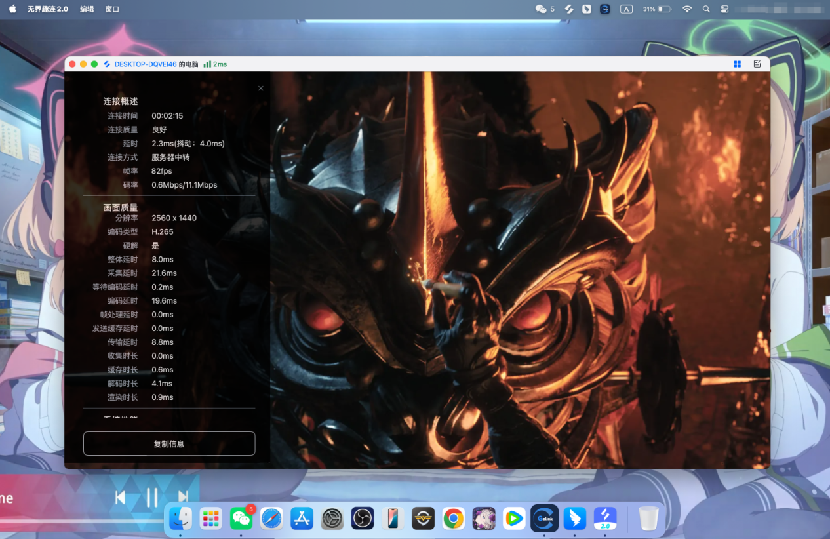Open Gelink from the Dock
This screenshot has width=830, height=539.
coord(544,519)
